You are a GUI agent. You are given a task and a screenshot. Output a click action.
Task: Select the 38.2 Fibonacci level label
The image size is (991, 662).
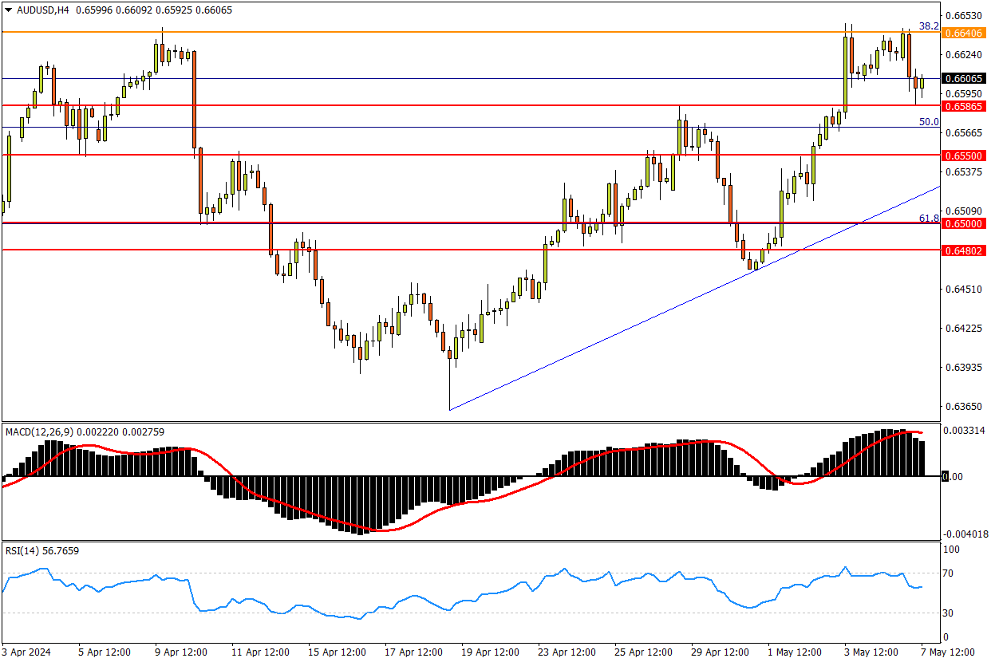coord(929,26)
